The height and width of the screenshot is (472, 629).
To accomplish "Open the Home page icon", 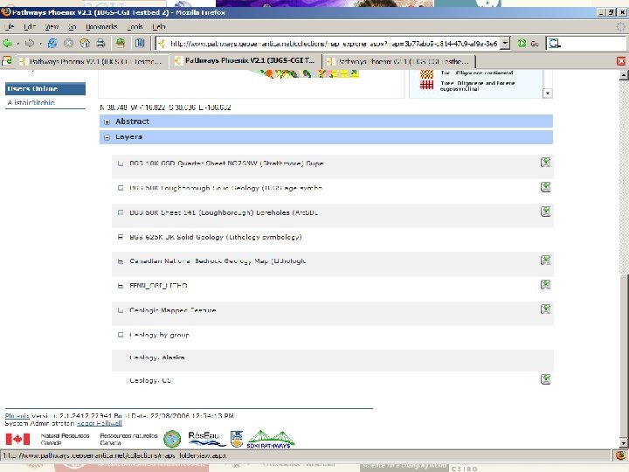I will click(x=85, y=43).
